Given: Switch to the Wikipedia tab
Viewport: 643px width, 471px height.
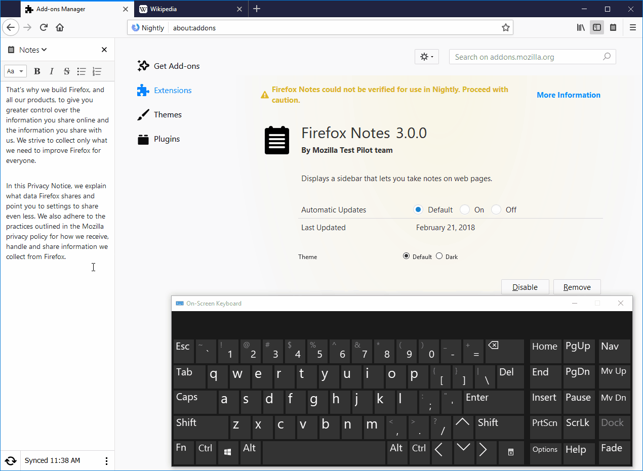Looking at the screenshot, I should 190,9.
